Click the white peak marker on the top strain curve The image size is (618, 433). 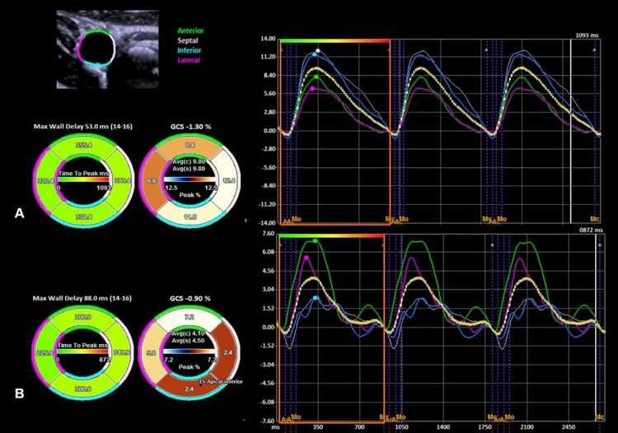point(318,51)
